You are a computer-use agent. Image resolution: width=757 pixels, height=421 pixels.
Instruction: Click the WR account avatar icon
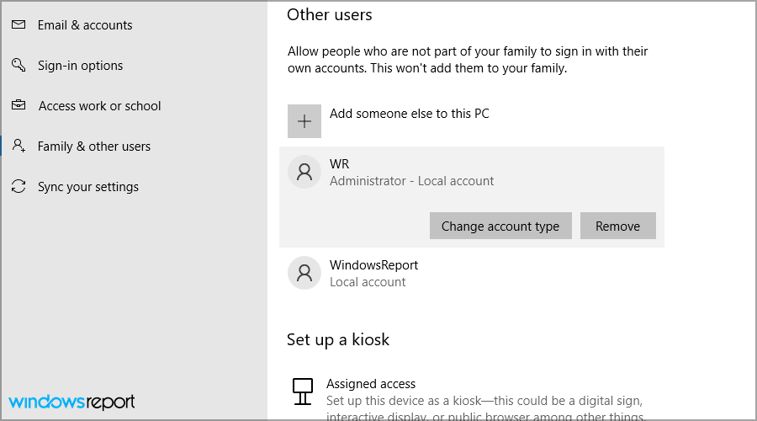(304, 173)
